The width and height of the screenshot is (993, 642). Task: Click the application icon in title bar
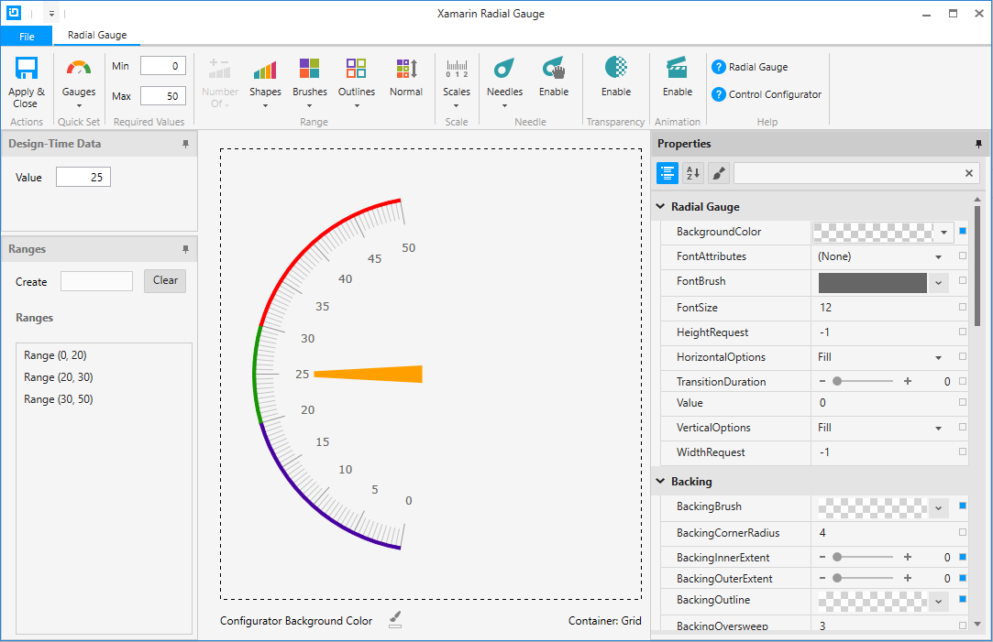(14, 13)
